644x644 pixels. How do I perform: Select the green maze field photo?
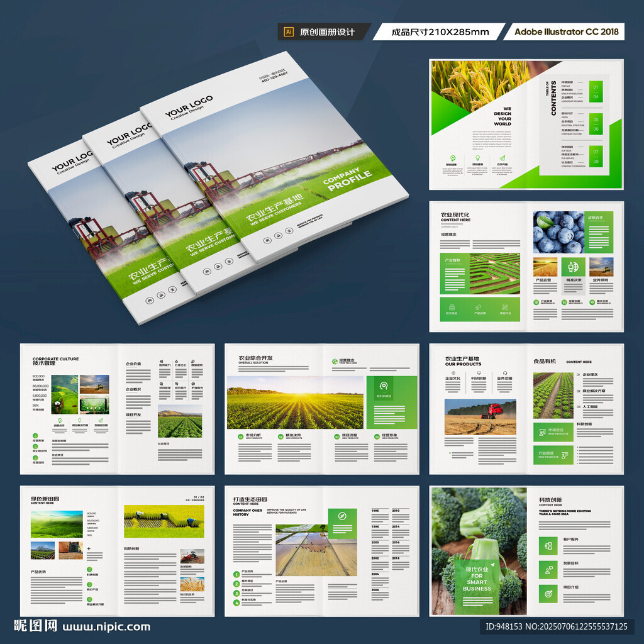494,274
